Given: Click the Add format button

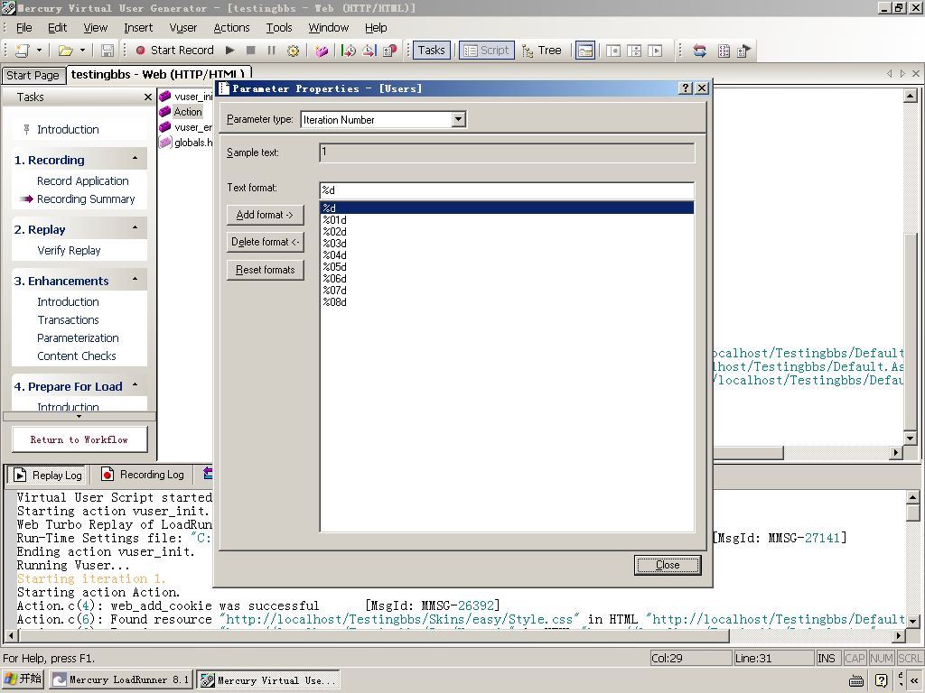Looking at the screenshot, I should coord(265,215).
